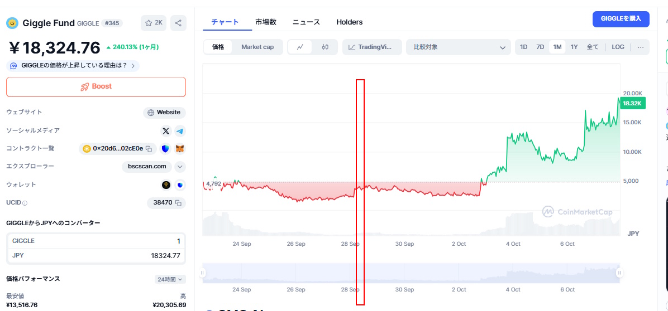668x311 pixels.
Task: Copy the contract address 0x20d6...02cE0e
Action: 149,149
